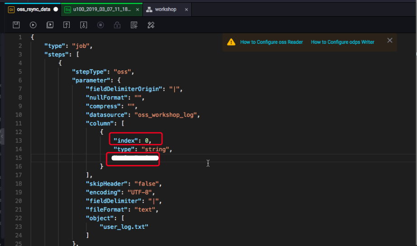Switch to the workshop tab
Screen dimensions: 417x246
(x=165, y=9)
